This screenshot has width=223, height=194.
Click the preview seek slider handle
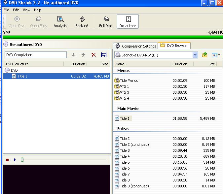tap(22, 160)
